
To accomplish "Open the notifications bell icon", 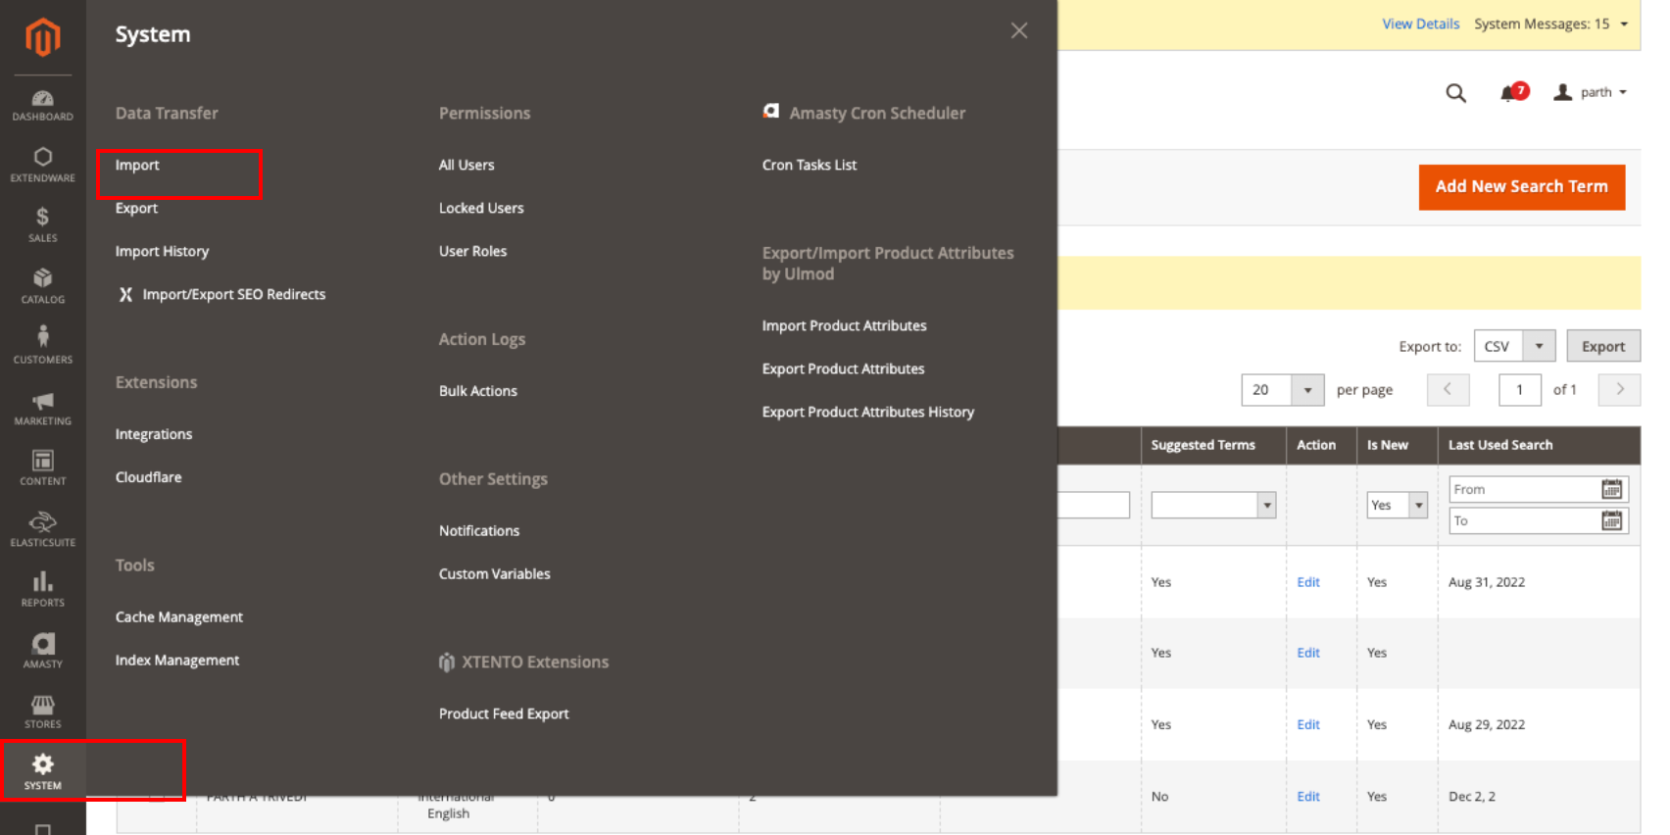I will point(1510,93).
